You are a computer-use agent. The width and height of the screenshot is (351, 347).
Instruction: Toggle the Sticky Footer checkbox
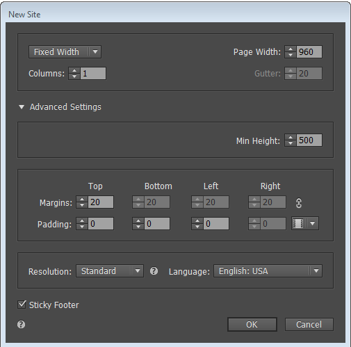coord(22,305)
